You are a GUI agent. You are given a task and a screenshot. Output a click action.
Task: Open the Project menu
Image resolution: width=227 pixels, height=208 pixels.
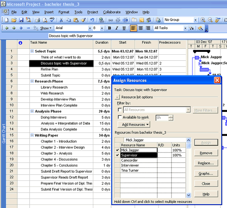coord(93,12)
